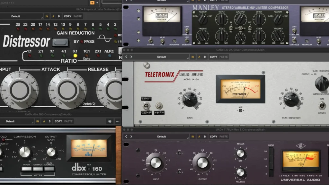Viewport: 329px width, 185px height.
Task: Go to previous preset in 1176LN toolbar
Action: [x=126, y=137]
